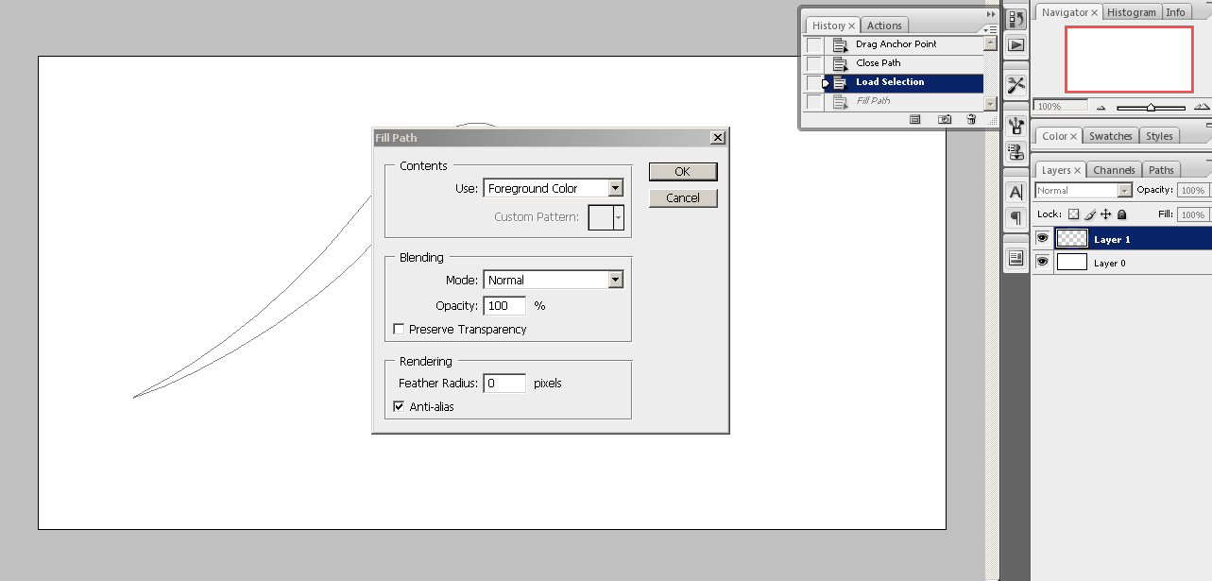Switch to the Histogram tab
The height and width of the screenshot is (581, 1212).
pyautogui.click(x=1132, y=12)
